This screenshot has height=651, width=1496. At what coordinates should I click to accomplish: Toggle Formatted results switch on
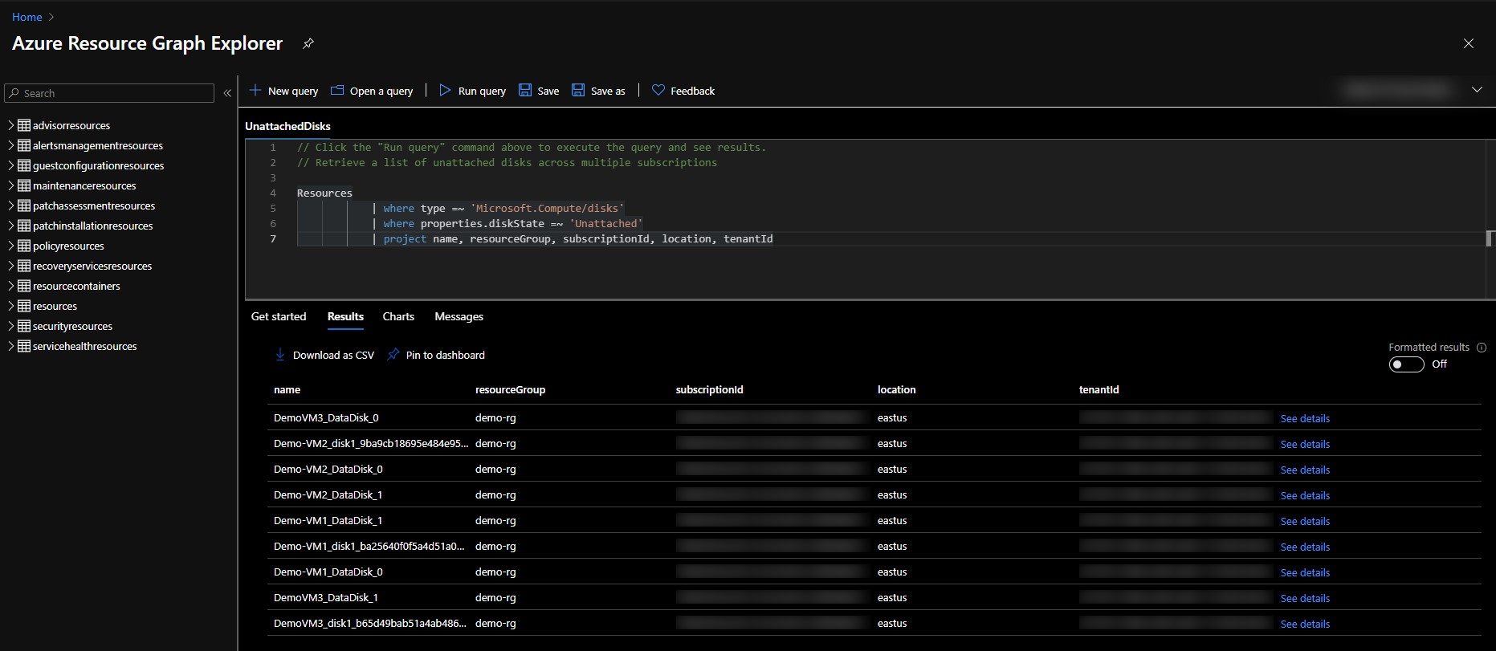coord(1406,364)
